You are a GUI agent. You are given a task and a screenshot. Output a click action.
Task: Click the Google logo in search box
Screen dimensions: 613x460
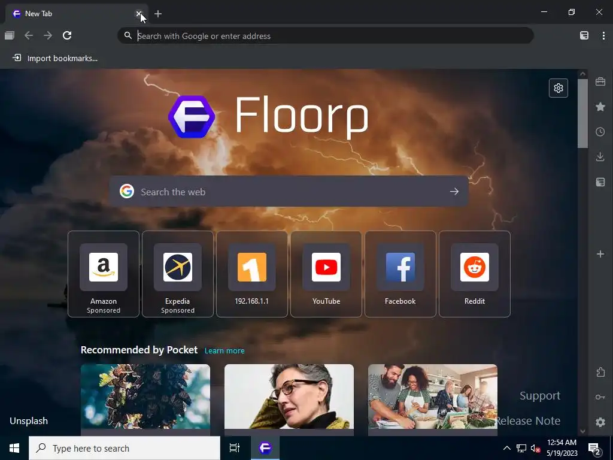pos(127,191)
